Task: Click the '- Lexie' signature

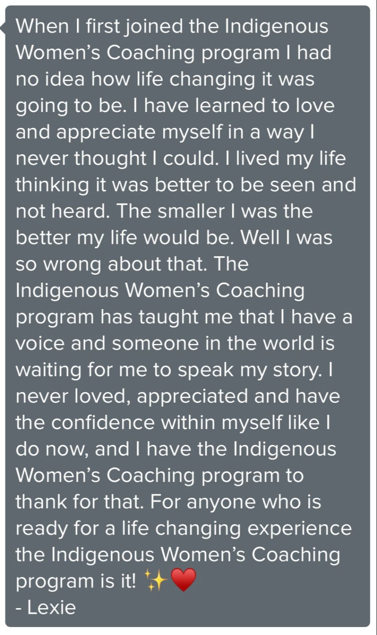Action: point(46,608)
